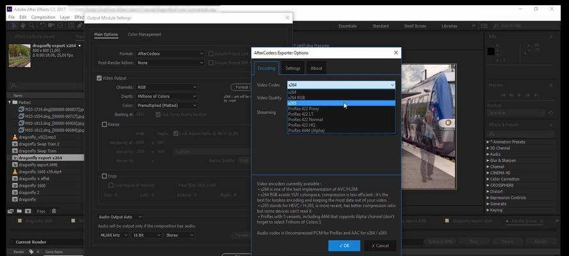
Task: Click the tag icon in Render Queue header
Action: tap(31, 252)
